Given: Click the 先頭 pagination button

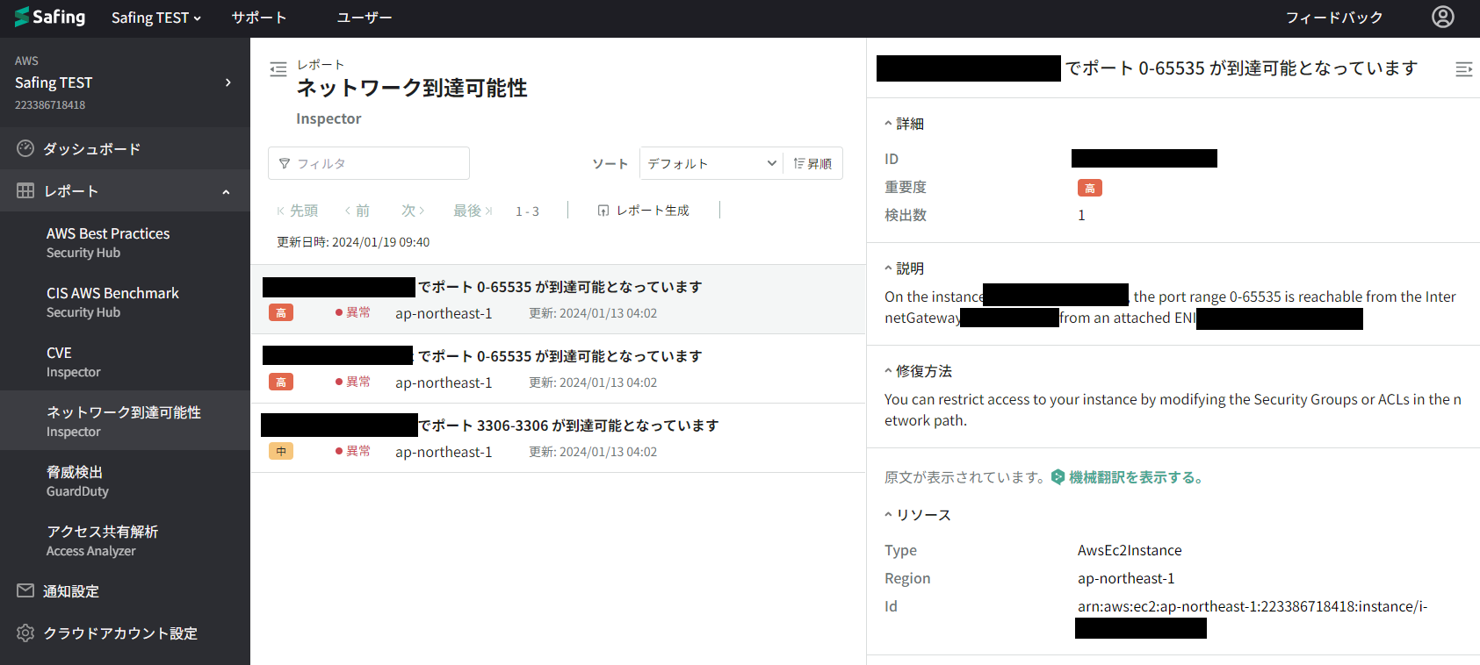Looking at the screenshot, I should [x=297, y=211].
